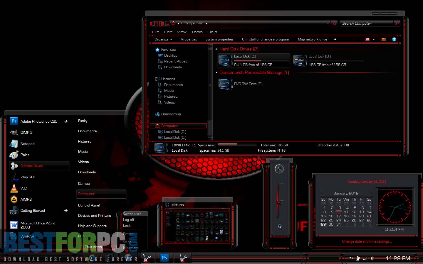
Task: Click the pictures window thumbnail preview
Action: click(x=197, y=226)
